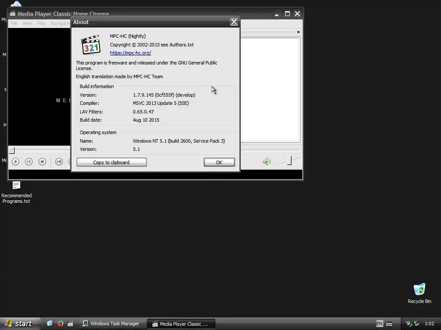Image resolution: width=441 pixels, height=330 pixels.
Task: Launch Media Player Classic from quick launch
Action: [x=70, y=324]
